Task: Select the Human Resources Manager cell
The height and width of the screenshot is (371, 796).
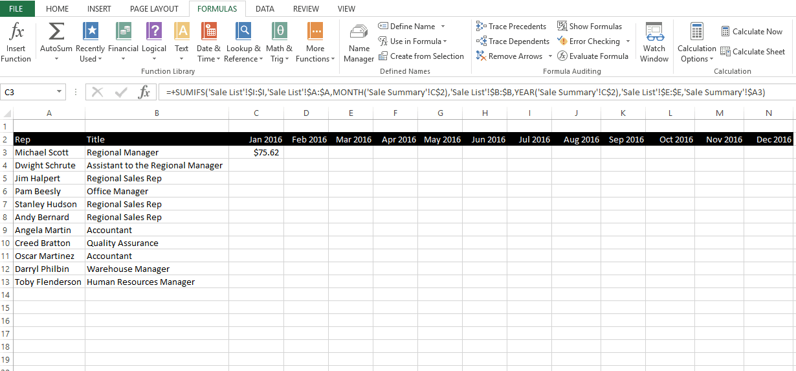Action: point(157,282)
